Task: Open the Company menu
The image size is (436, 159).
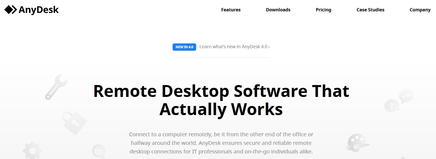Action: click(x=420, y=10)
